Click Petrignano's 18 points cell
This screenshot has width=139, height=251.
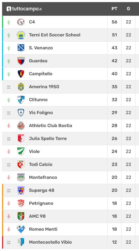pyautogui.click(x=115, y=203)
